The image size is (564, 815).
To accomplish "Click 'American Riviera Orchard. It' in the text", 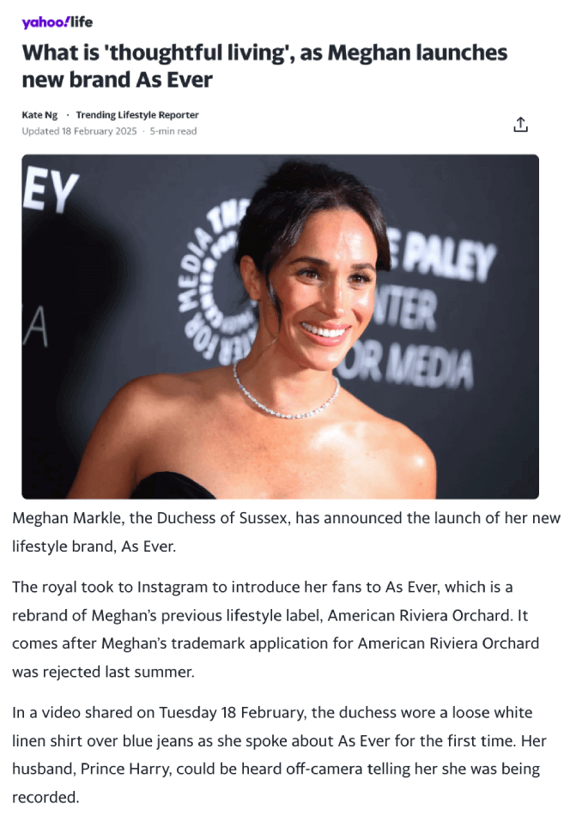I will pos(428,615).
